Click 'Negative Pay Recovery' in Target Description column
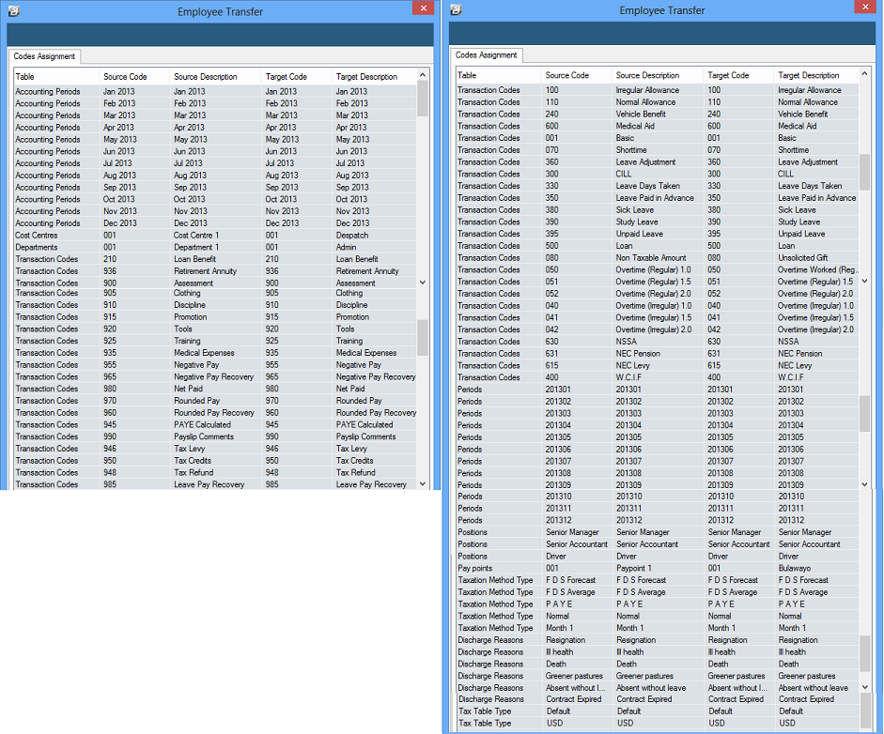 374,377
